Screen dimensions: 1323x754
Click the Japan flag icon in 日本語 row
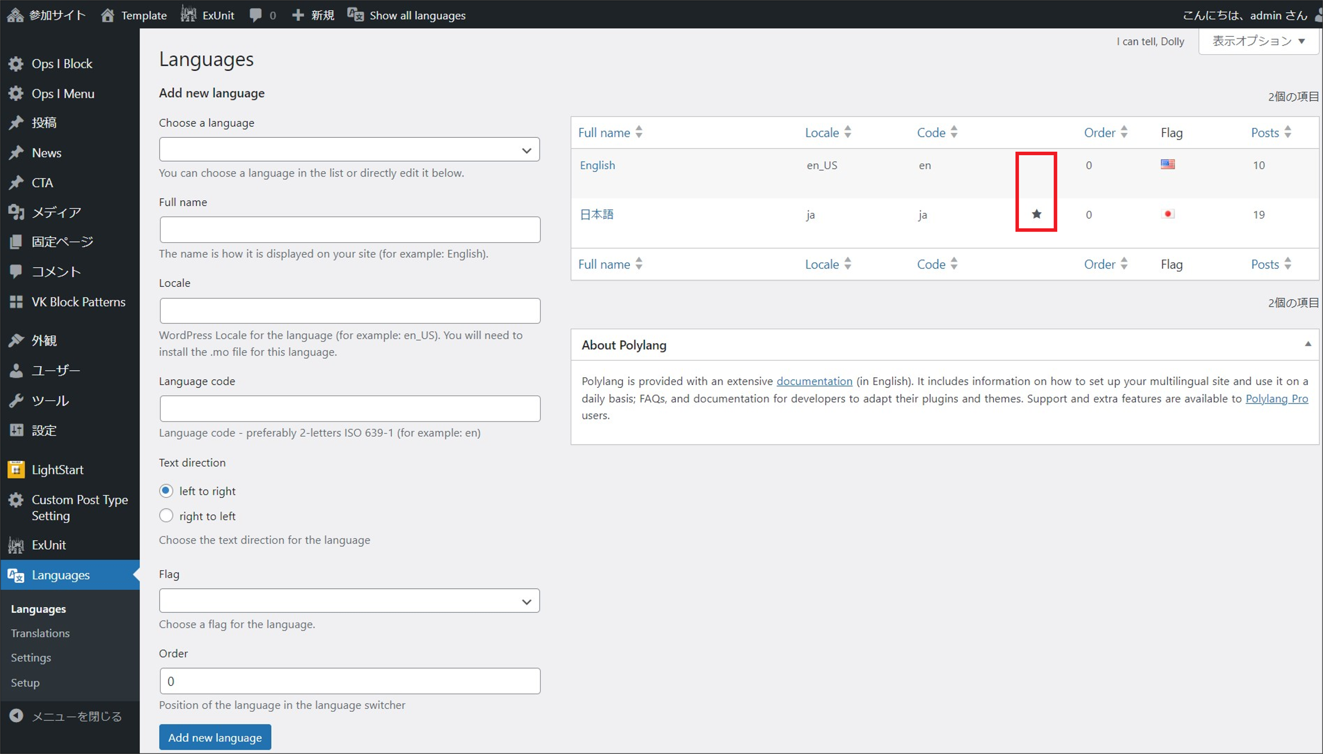[1167, 214]
